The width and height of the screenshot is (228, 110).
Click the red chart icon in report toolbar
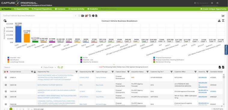click(x=87, y=16)
